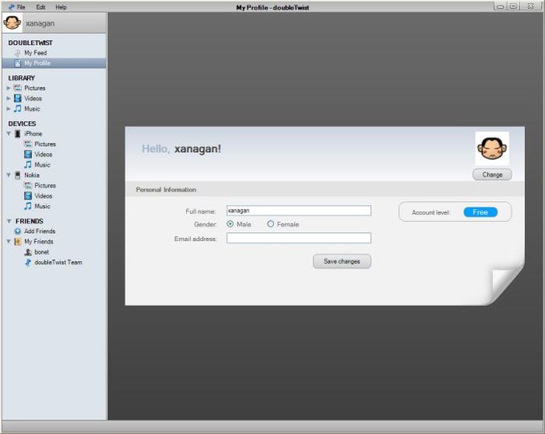Minimize the doubleTwist window
The height and width of the screenshot is (434, 545).
tap(500, 6)
